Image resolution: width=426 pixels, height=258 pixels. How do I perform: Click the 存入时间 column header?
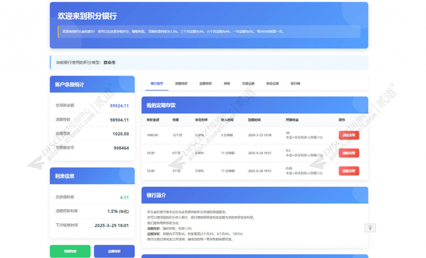(x=227, y=120)
